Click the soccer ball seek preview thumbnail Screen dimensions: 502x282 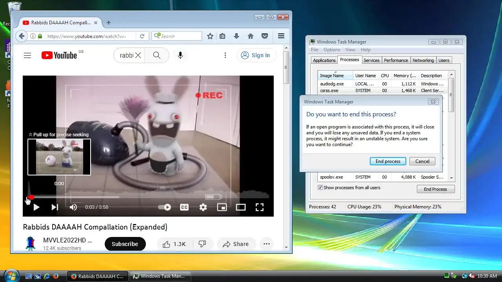[59, 157]
